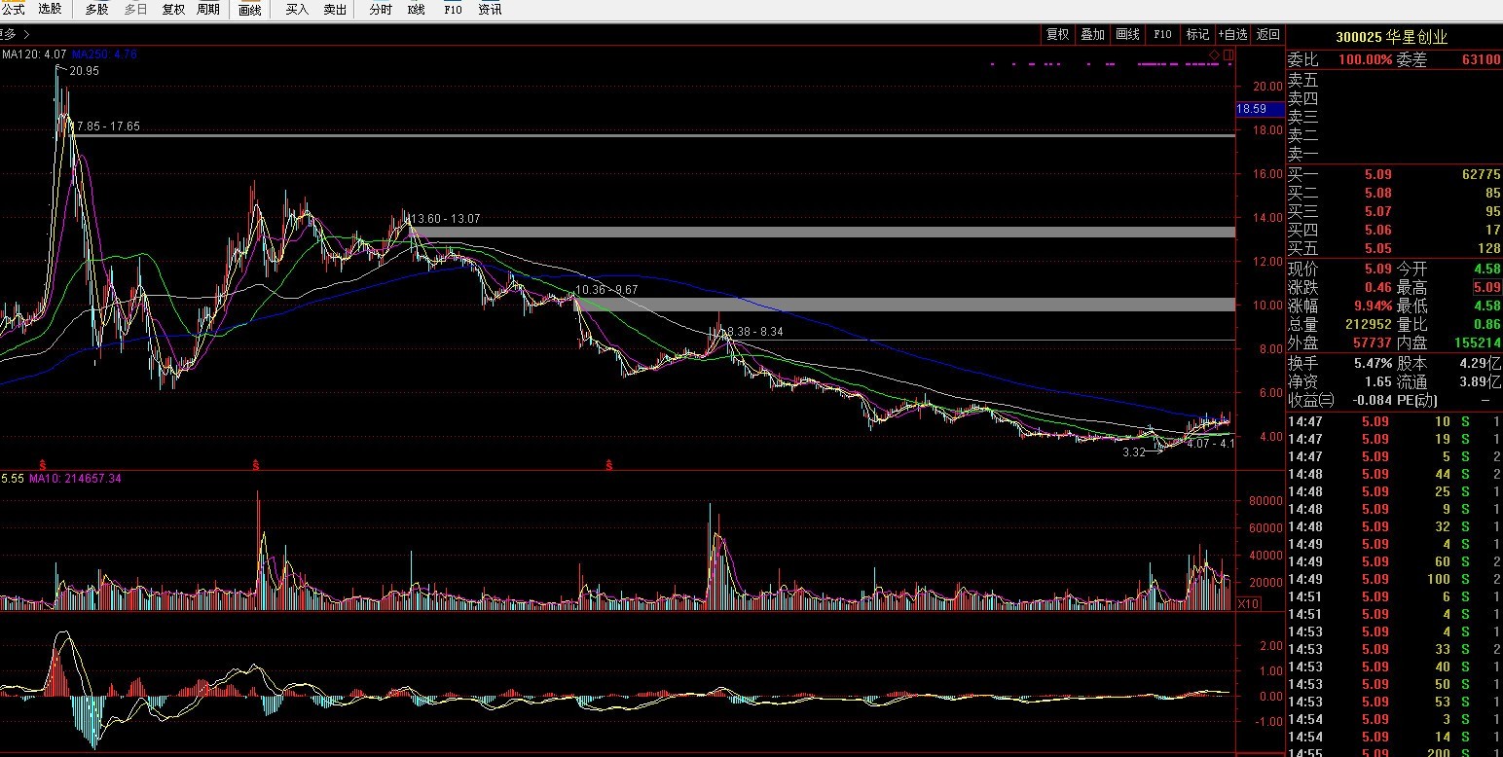The height and width of the screenshot is (757, 1503).
Task: Switch to 多股 view
Action: (x=97, y=9)
